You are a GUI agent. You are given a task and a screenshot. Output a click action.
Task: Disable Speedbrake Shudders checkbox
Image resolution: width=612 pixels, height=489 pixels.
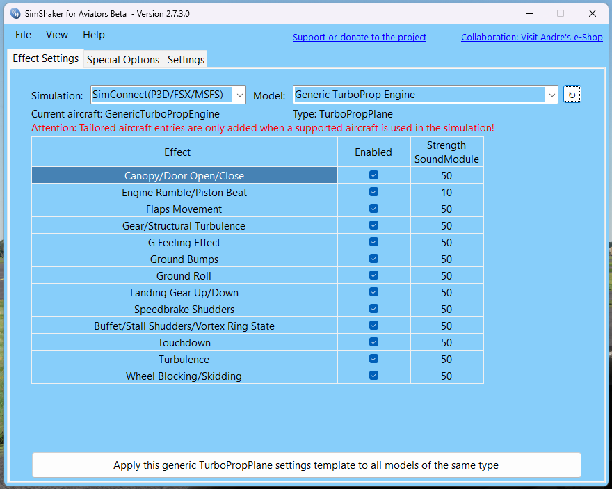point(373,309)
